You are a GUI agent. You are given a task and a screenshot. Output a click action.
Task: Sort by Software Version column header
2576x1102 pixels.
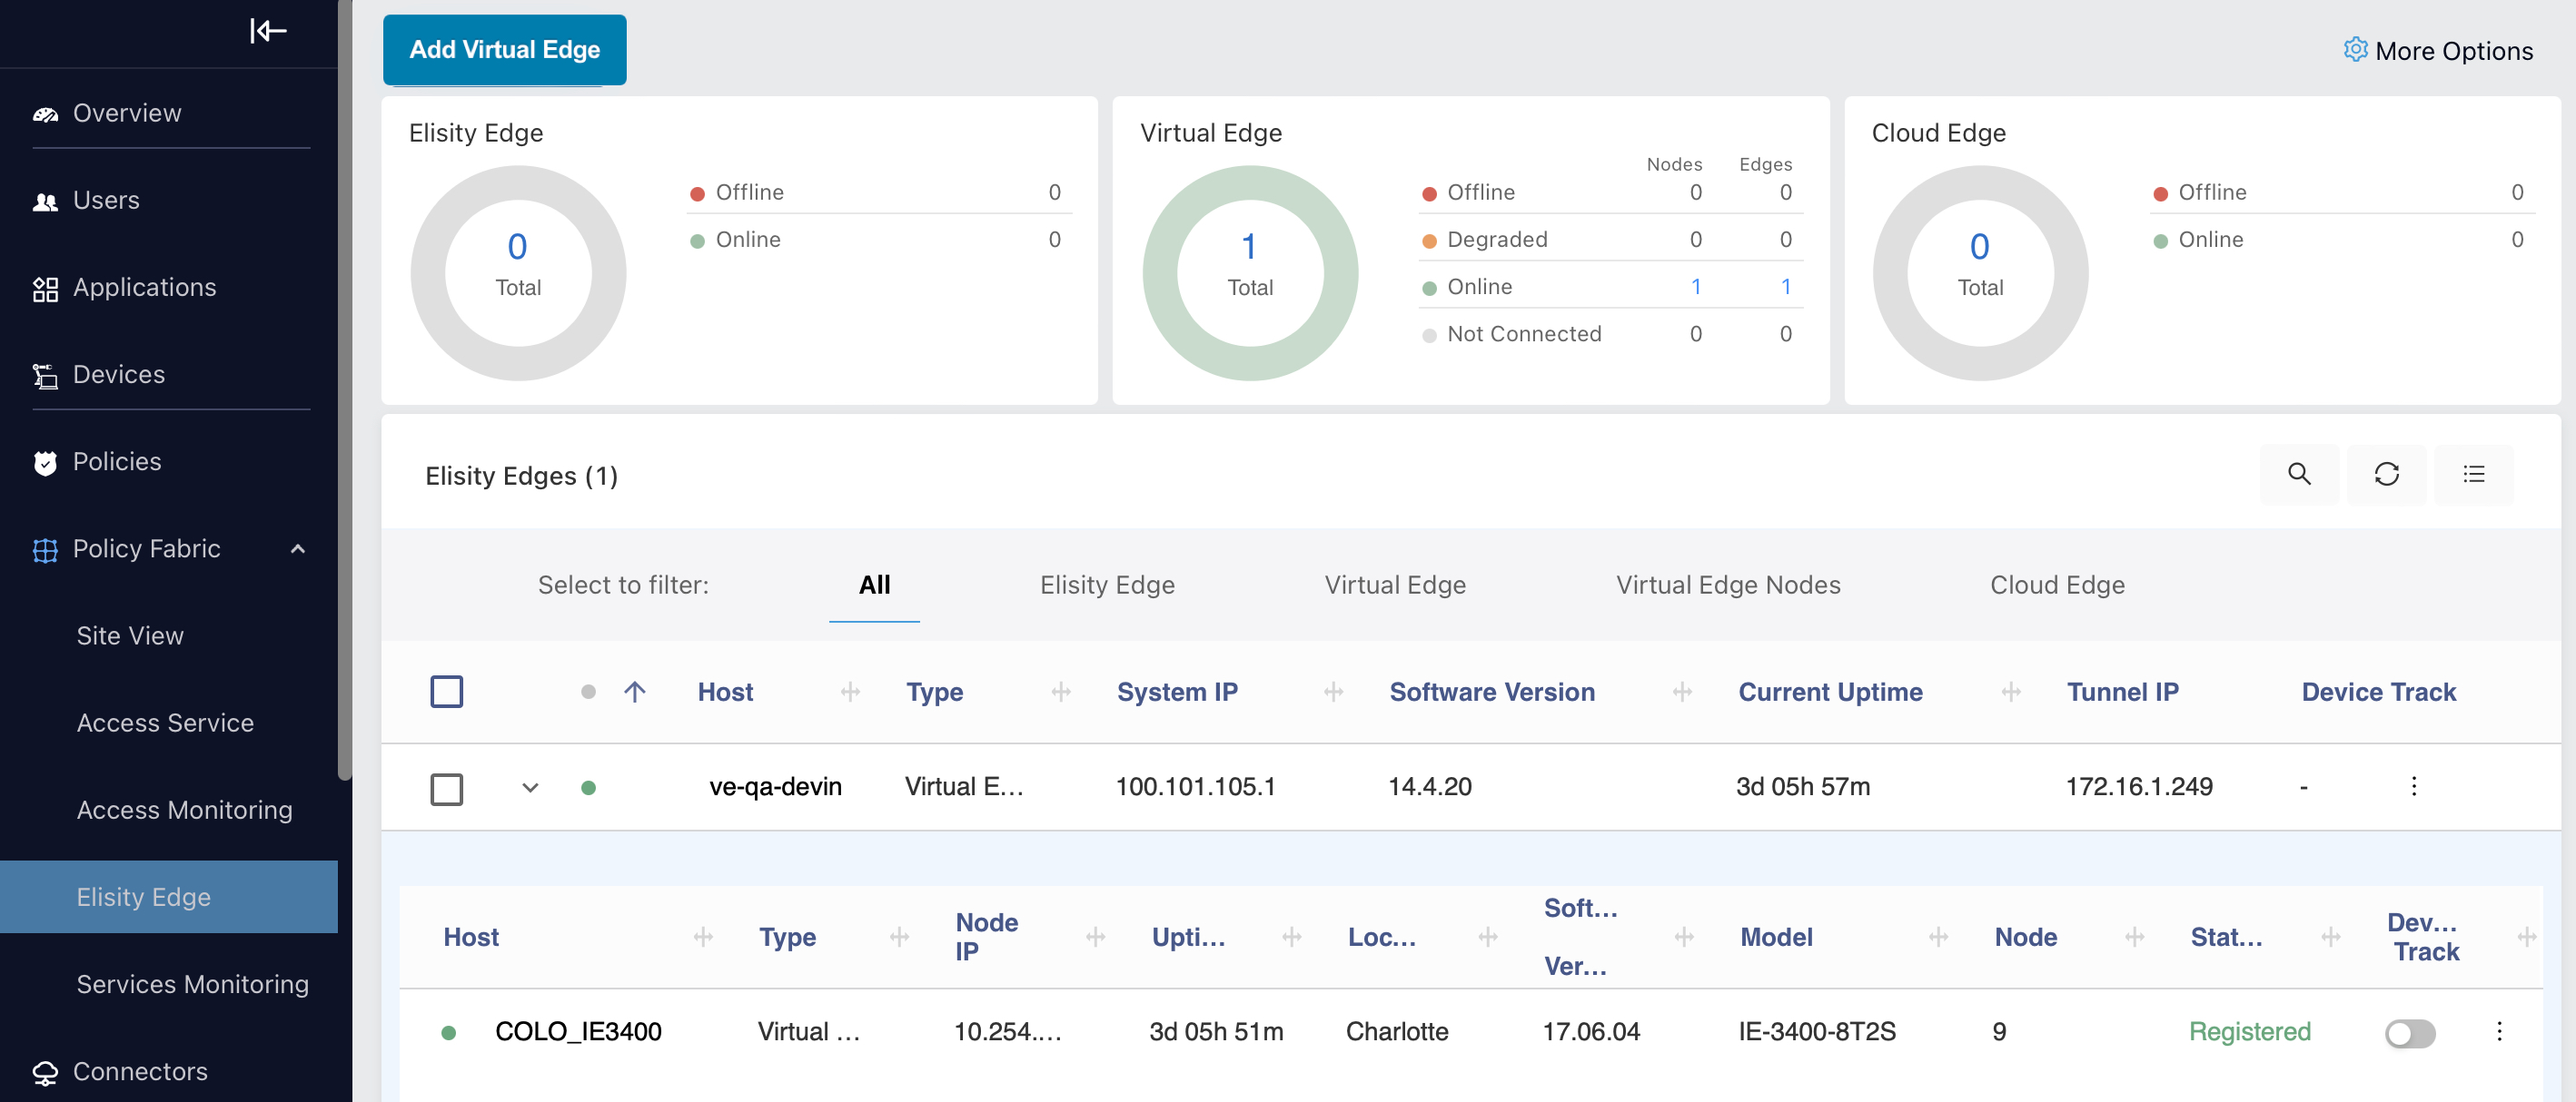[x=1492, y=692]
